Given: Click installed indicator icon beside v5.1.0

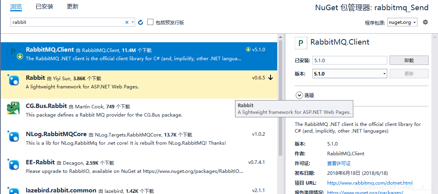Looking at the screenshot, I should click(248, 50).
